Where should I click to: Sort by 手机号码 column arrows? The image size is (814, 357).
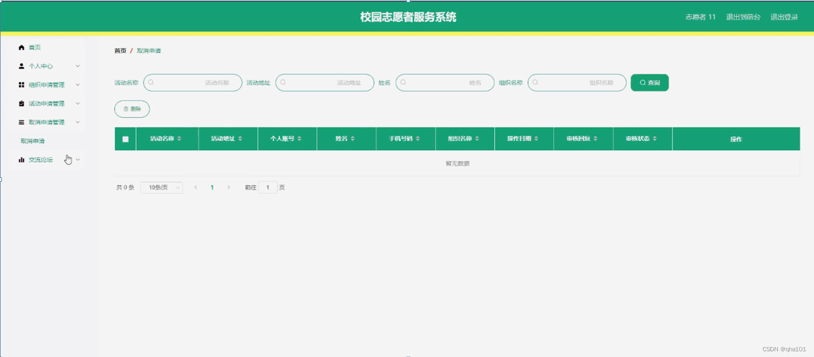point(418,139)
